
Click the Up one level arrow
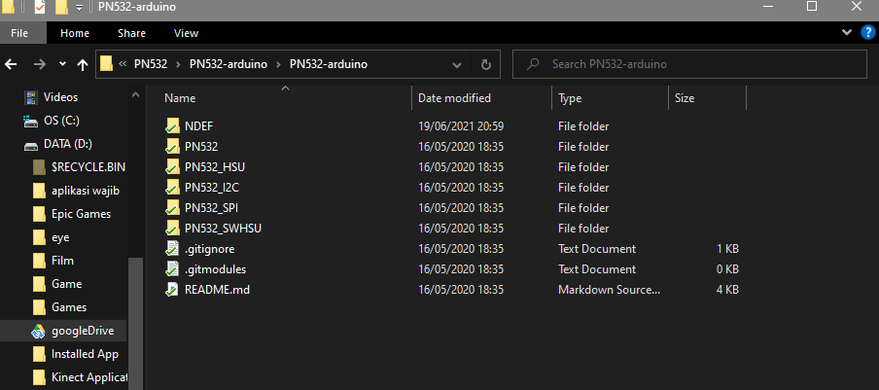(x=83, y=64)
